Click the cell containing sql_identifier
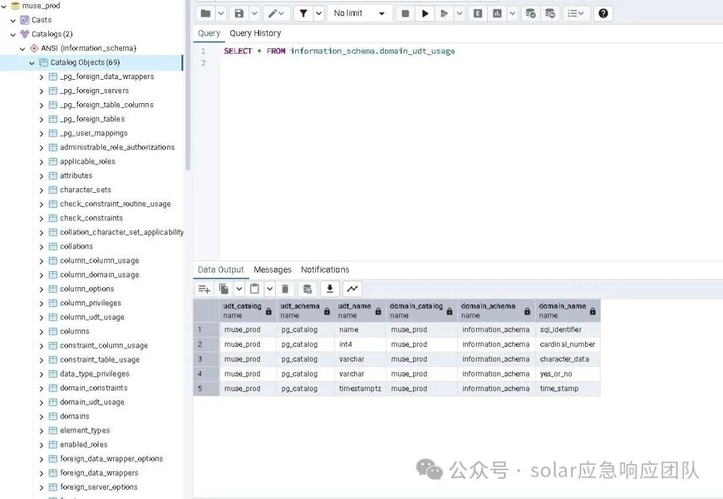723x499 pixels. (x=568, y=330)
